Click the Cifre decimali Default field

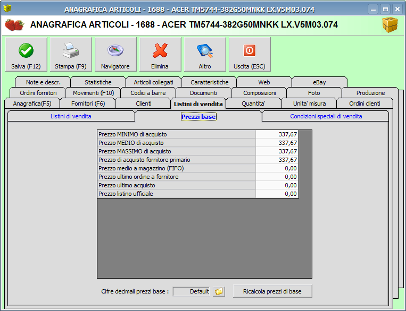[x=192, y=291]
